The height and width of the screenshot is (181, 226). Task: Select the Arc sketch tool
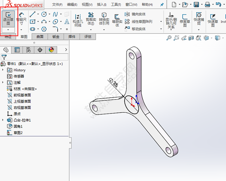tap(44, 21)
